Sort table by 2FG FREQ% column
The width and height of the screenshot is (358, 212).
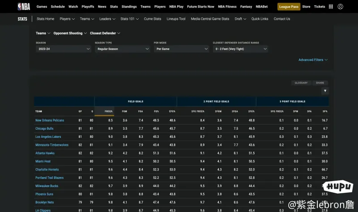click(198, 111)
